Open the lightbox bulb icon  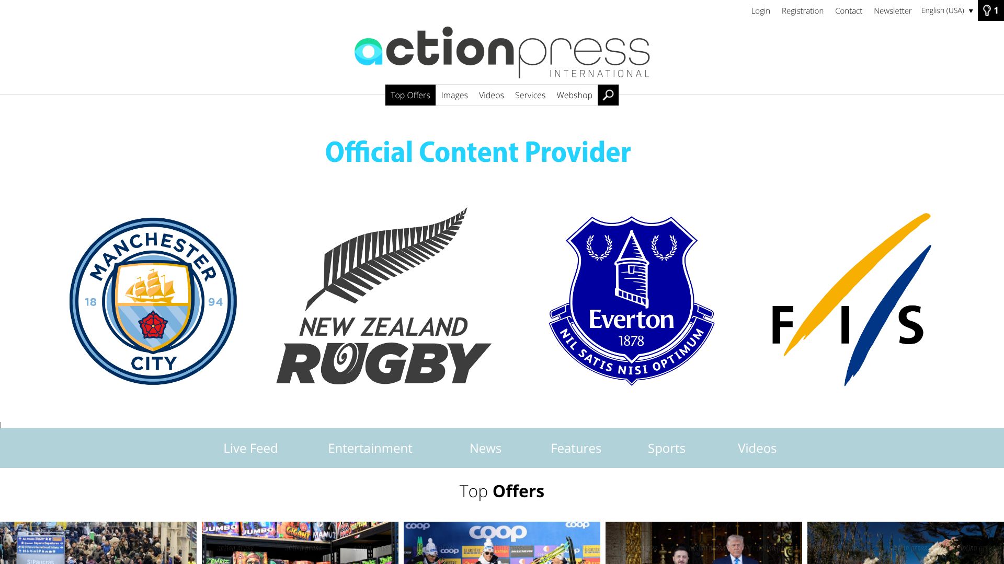click(x=990, y=10)
